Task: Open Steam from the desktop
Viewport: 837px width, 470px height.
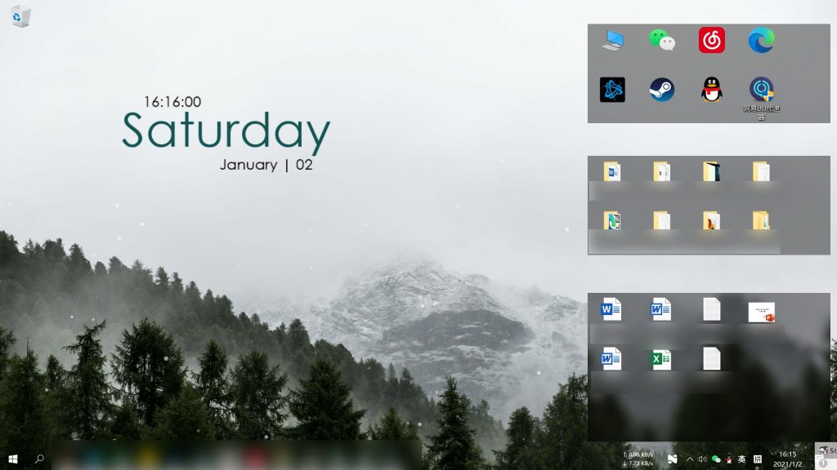Action: click(x=662, y=90)
